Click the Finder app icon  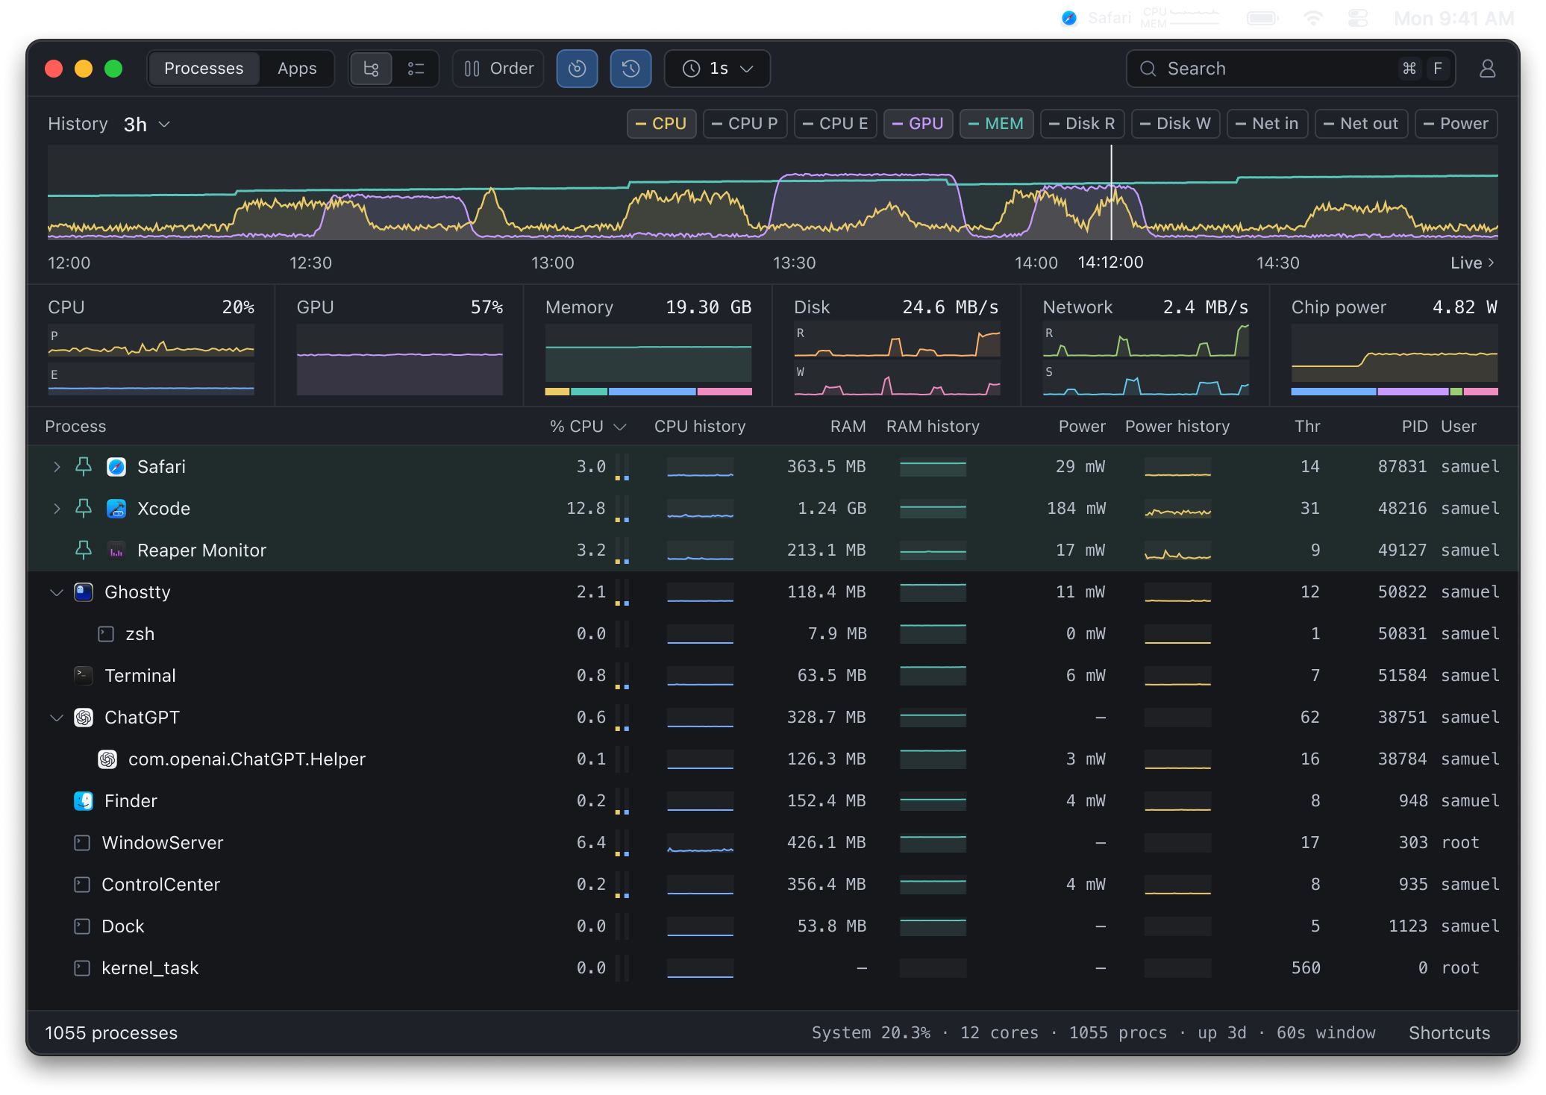pos(84,801)
